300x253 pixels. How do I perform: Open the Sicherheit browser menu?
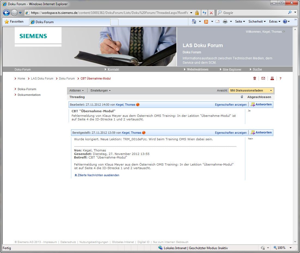(x=257, y=22)
